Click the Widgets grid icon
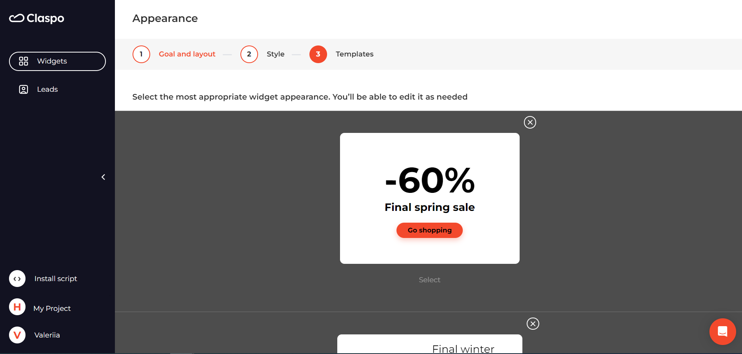 [x=24, y=61]
